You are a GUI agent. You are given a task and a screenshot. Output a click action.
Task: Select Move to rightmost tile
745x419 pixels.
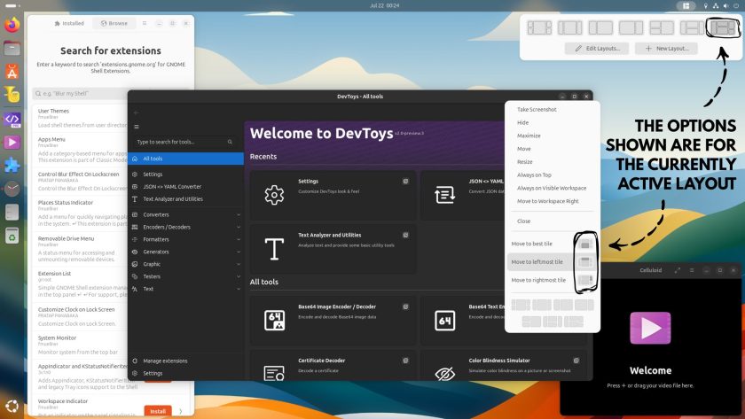pos(552,280)
